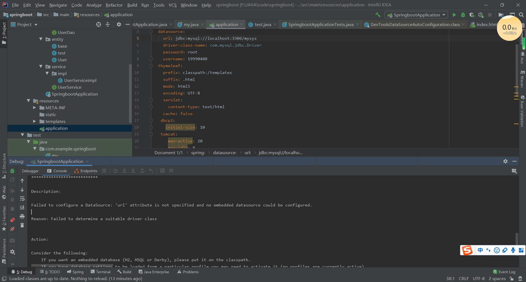The image size is (526, 282).
Task: Collapse all in Project panel
Action: (x=108, y=24)
